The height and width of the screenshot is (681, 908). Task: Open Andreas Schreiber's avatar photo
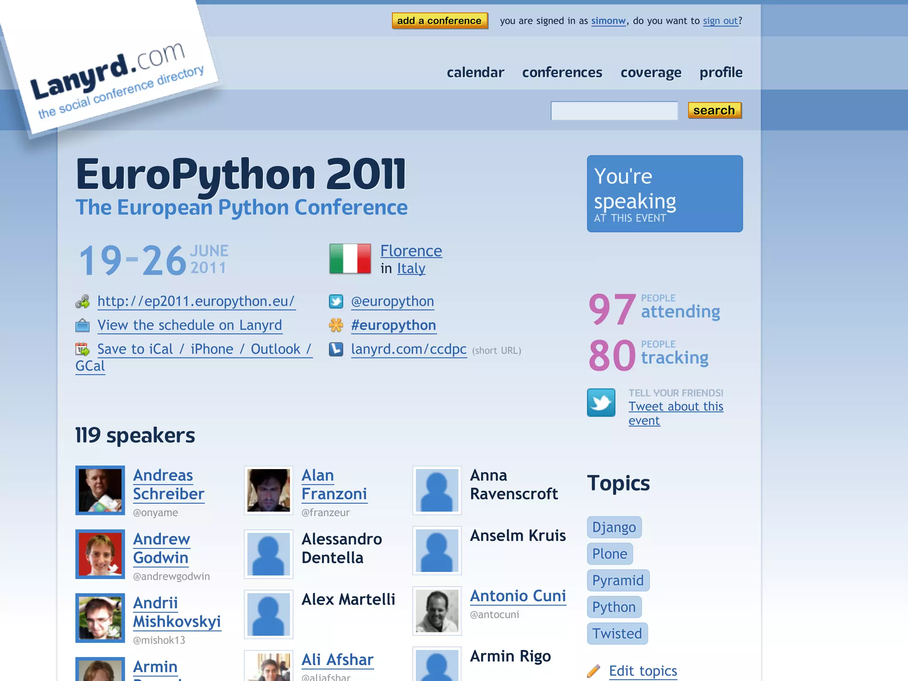100,490
